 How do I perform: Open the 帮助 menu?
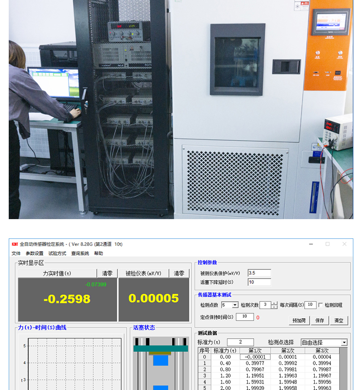pos(98,254)
